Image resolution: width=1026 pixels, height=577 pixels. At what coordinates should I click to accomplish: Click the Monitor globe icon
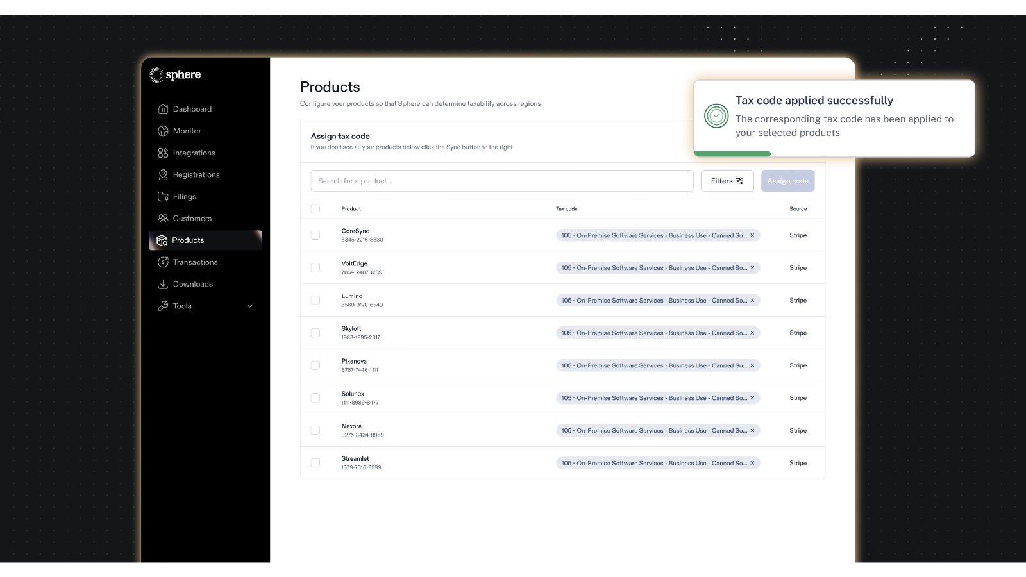click(x=163, y=131)
